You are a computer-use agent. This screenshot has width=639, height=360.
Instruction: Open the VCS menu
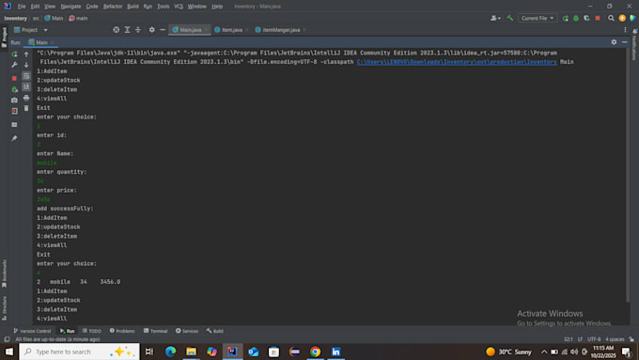pyautogui.click(x=179, y=7)
